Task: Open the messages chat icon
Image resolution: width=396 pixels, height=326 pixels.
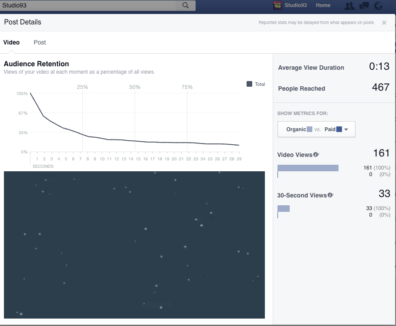Action: (364, 6)
